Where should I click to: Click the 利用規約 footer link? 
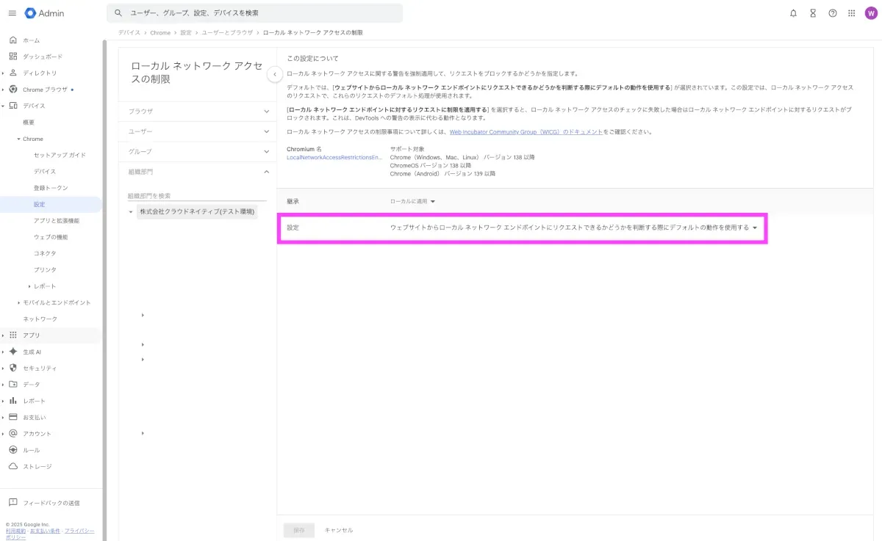[15, 530]
